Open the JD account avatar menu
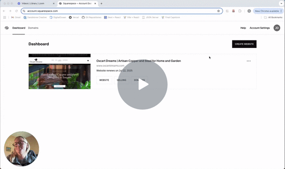The image size is (285, 169). (277, 28)
